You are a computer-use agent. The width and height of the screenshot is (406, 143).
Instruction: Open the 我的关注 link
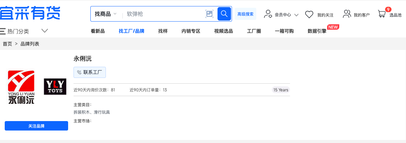pos(325,15)
